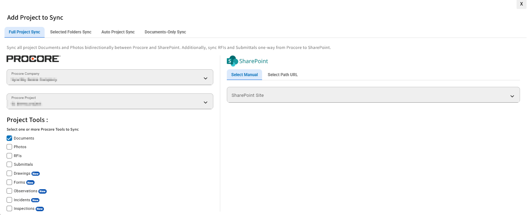The height and width of the screenshot is (215, 529).
Task: Switch to Auto Project Sync tab
Action: [x=118, y=32]
